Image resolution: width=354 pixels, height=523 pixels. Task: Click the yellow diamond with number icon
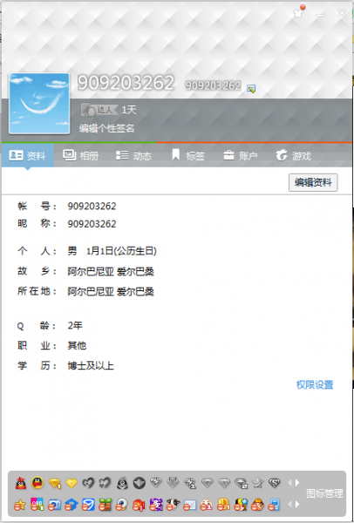pos(54,483)
